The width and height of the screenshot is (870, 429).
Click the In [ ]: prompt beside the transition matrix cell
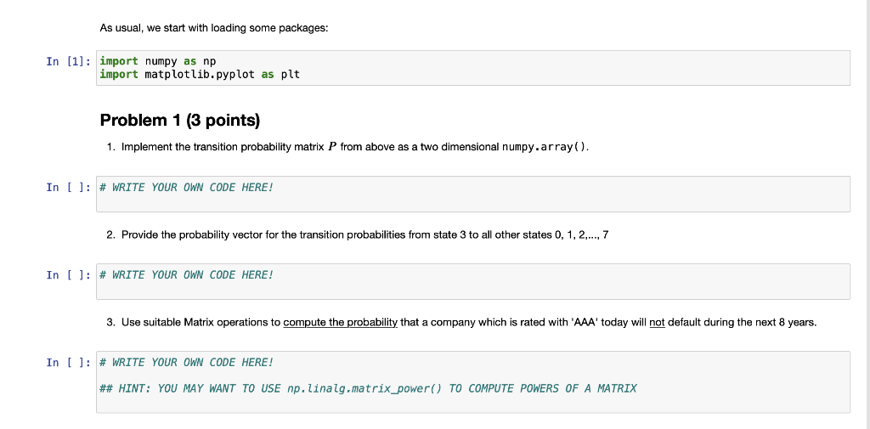pos(68,187)
